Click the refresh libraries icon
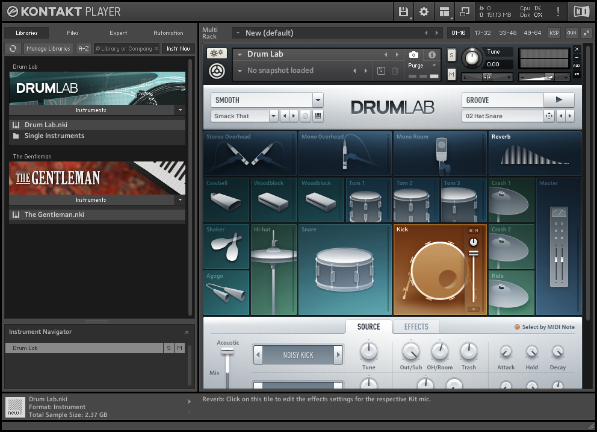Image resolution: width=597 pixels, height=432 pixels. click(13, 48)
